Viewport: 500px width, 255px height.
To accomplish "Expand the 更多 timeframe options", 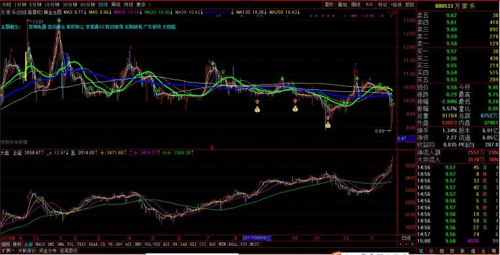I will pos(141,5).
